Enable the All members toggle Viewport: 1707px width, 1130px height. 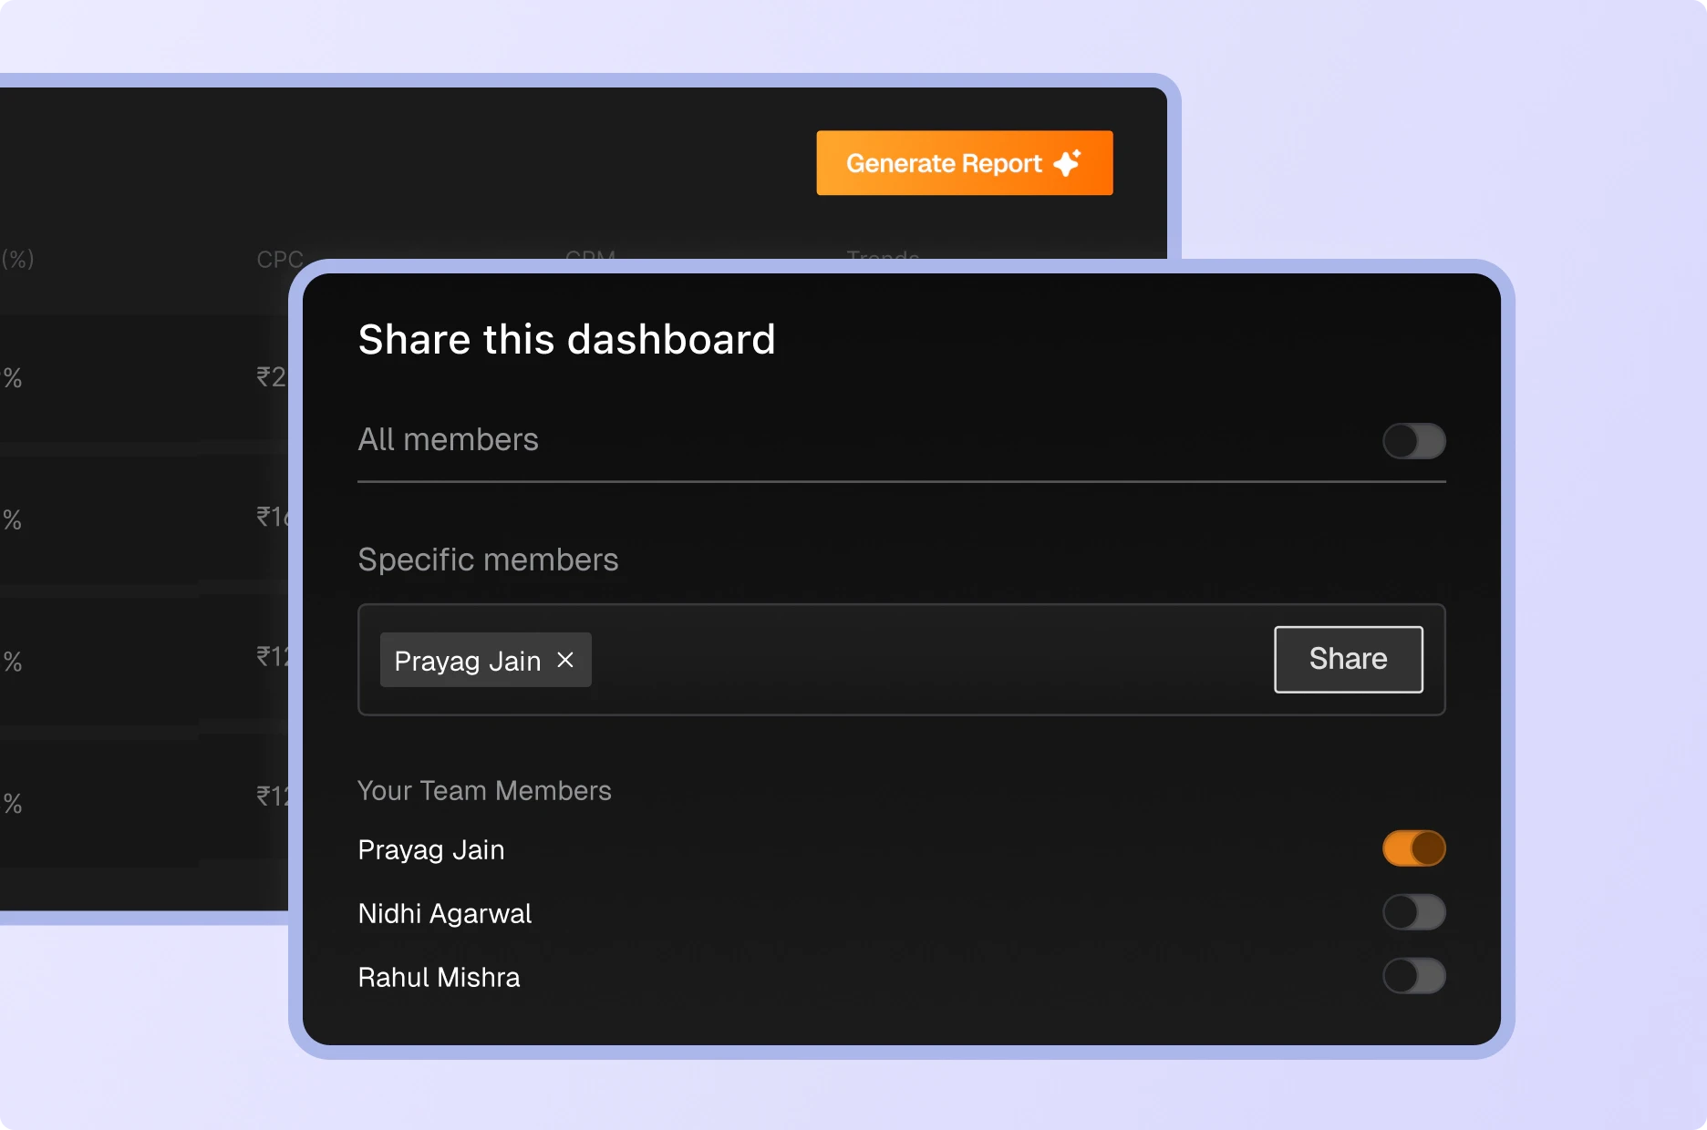(x=1413, y=441)
